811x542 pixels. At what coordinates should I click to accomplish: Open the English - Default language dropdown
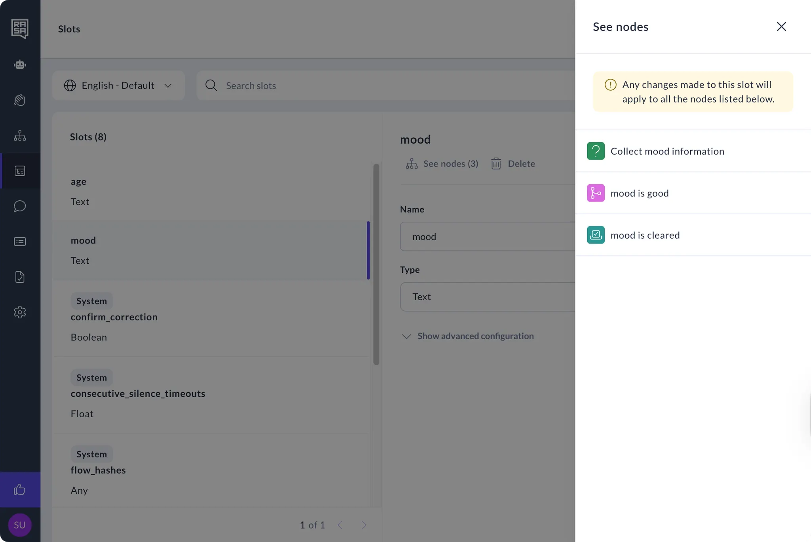[118, 86]
